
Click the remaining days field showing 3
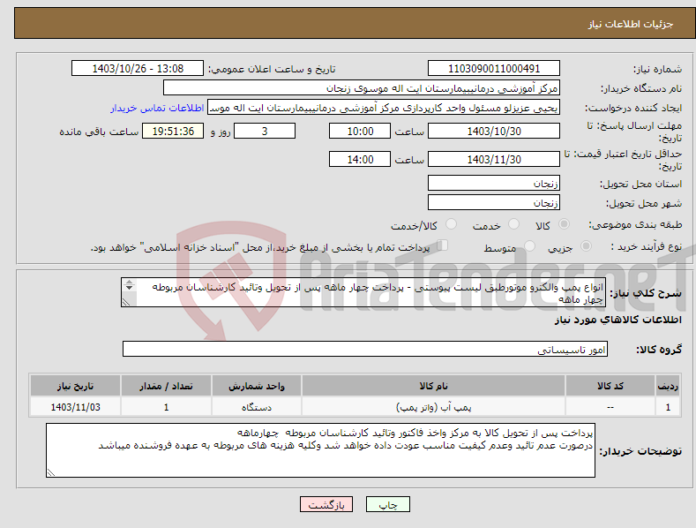click(x=265, y=131)
